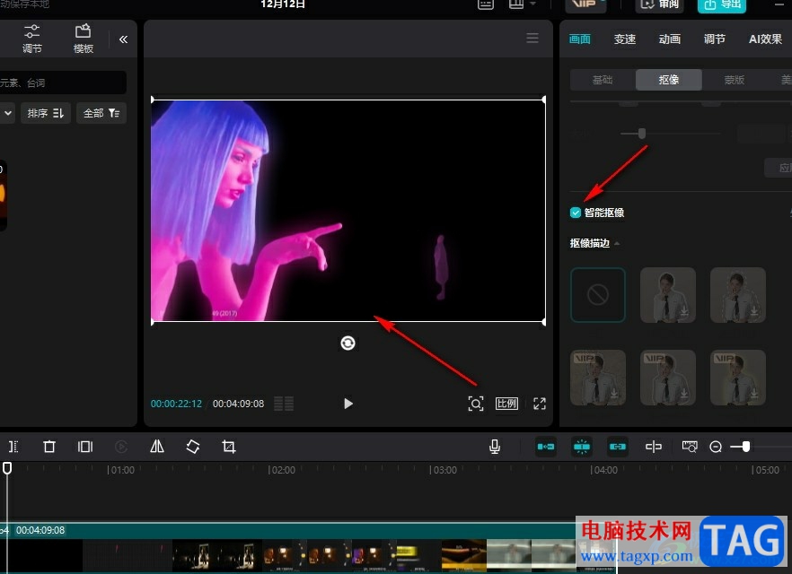This screenshot has height=574, width=792.
Task: Toggle main track magnet snapping
Action: click(546, 447)
